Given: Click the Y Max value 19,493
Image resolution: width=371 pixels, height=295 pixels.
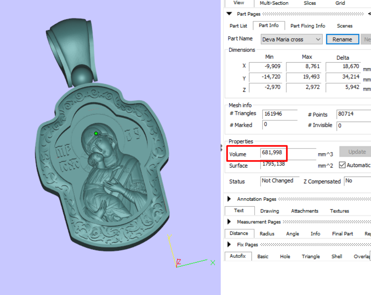Looking at the screenshot, I should click(304, 77).
